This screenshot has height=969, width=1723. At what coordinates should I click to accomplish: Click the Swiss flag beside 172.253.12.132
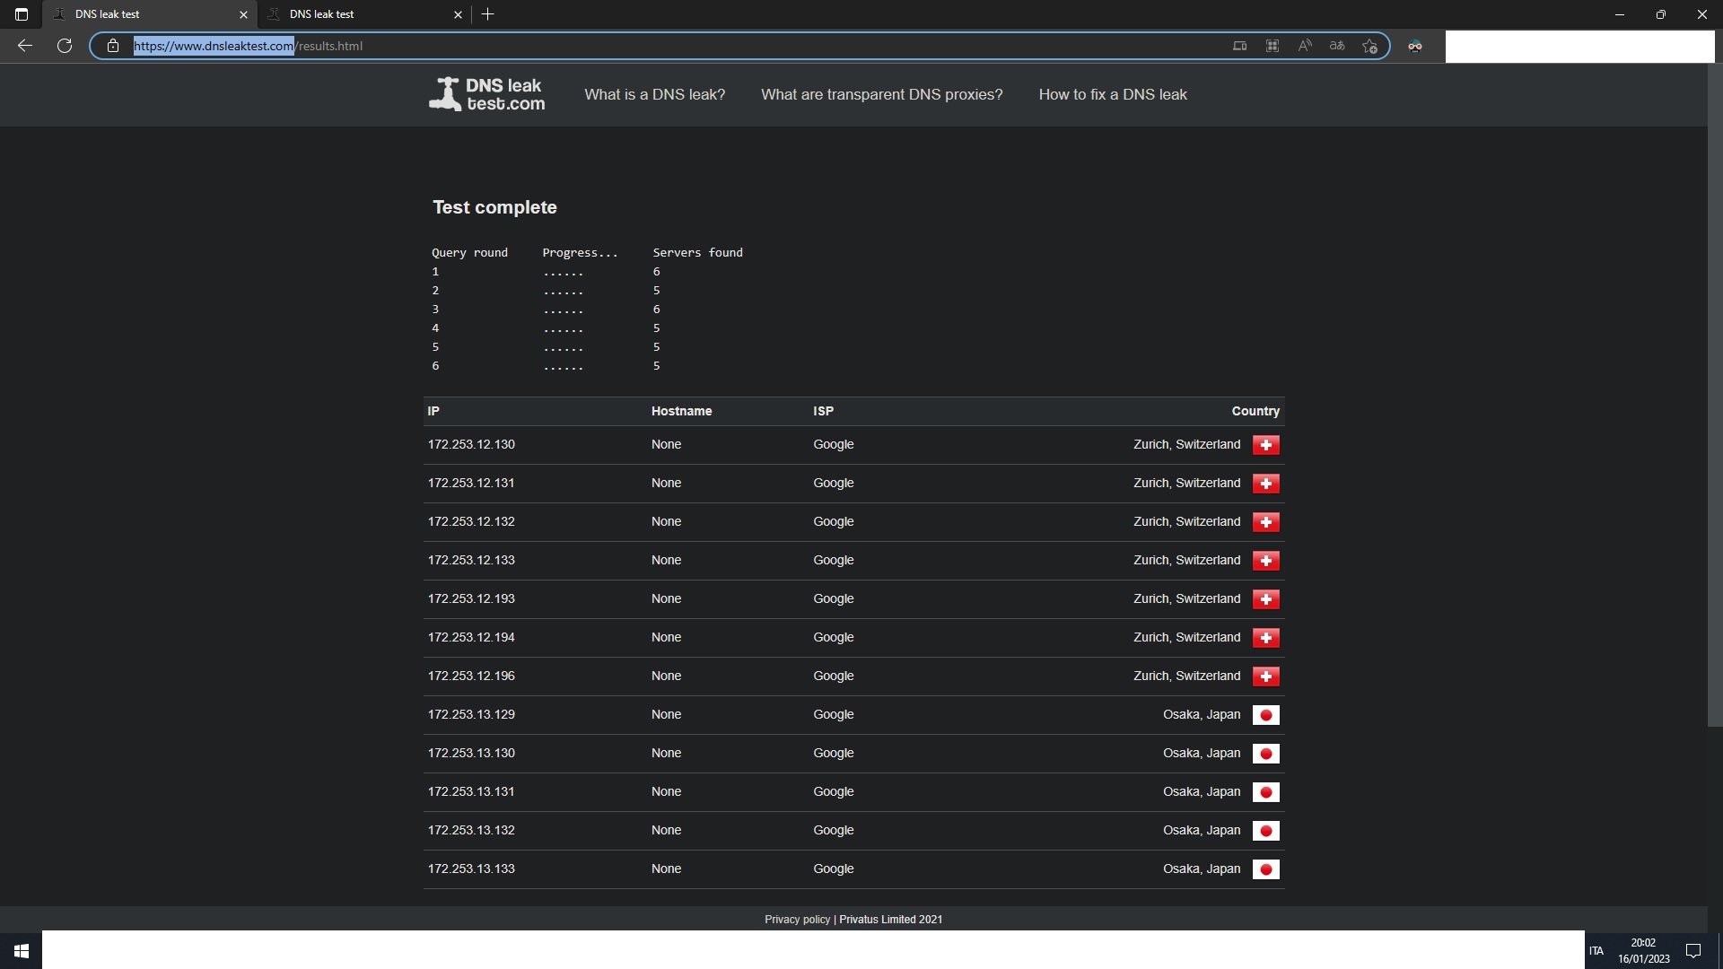pyautogui.click(x=1266, y=522)
